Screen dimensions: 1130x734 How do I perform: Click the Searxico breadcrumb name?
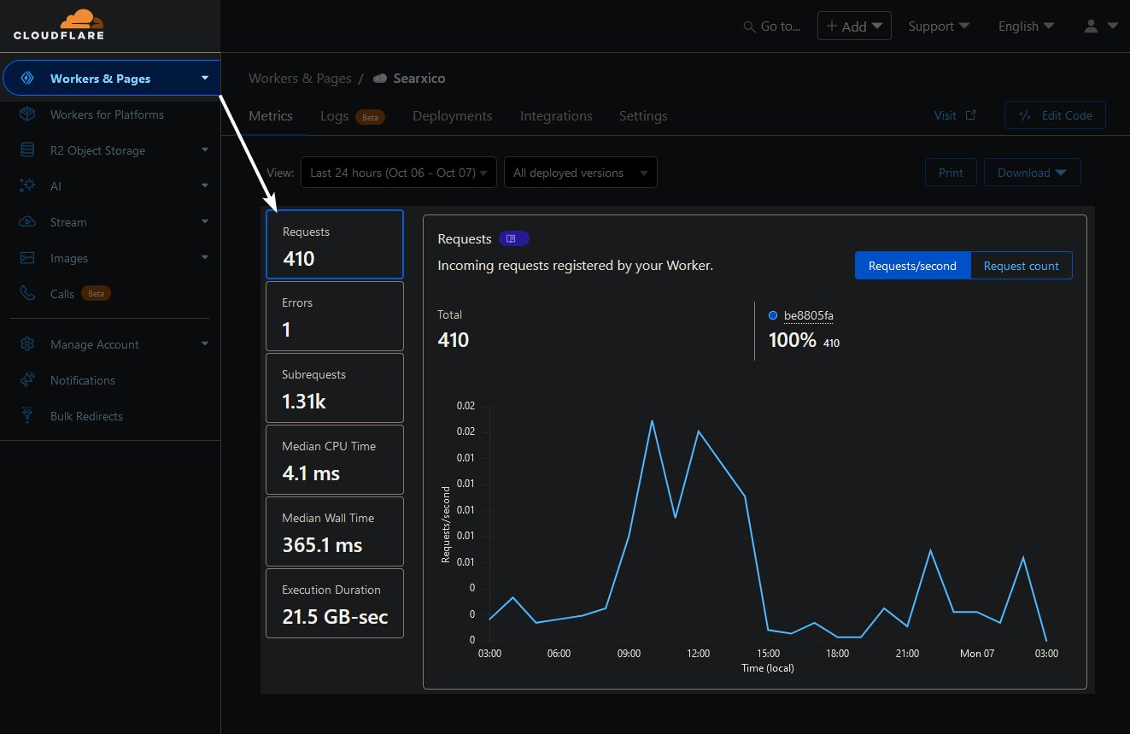[419, 79]
